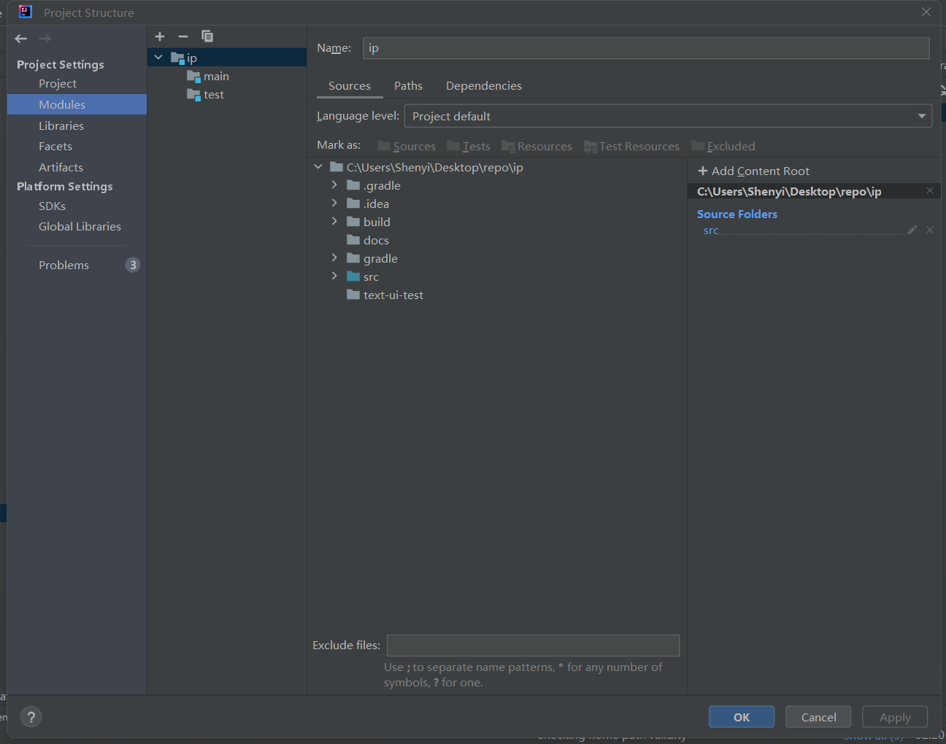The width and height of the screenshot is (946, 744).
Task: Switch to the Dependencies tab
Action: click(483, 85)
